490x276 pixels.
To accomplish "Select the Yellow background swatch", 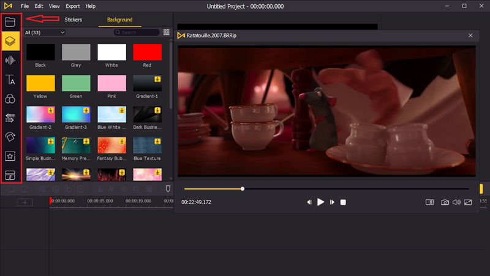I will pos(40,83).
